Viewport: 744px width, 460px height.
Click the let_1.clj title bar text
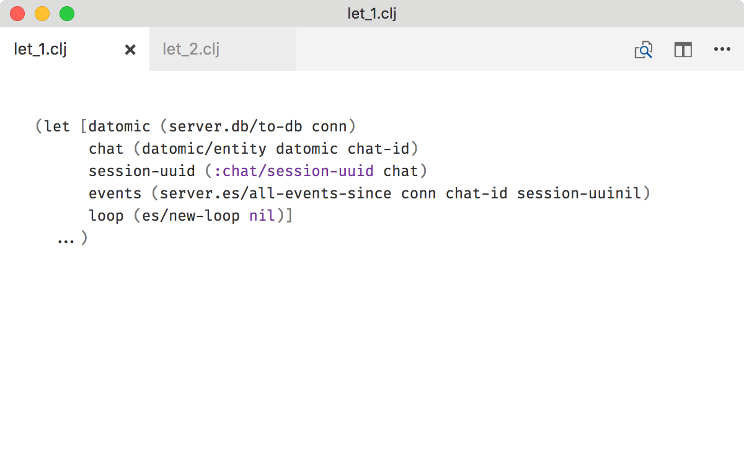(x=371, y=12)
